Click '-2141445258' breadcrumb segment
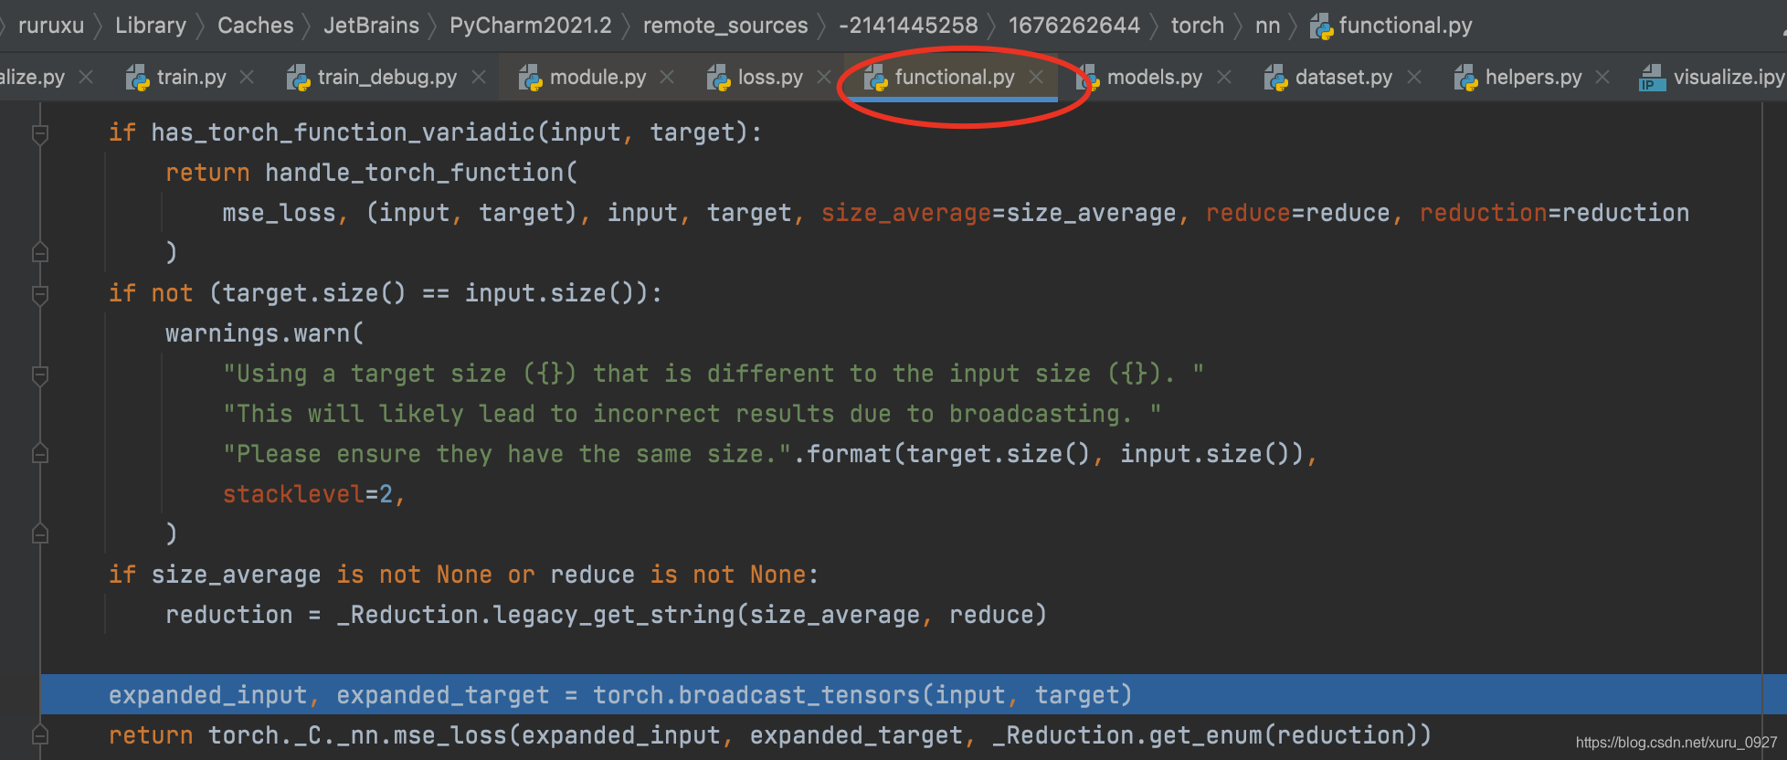The width and height of the screenshot is (1787, 760). click(908, 26)
